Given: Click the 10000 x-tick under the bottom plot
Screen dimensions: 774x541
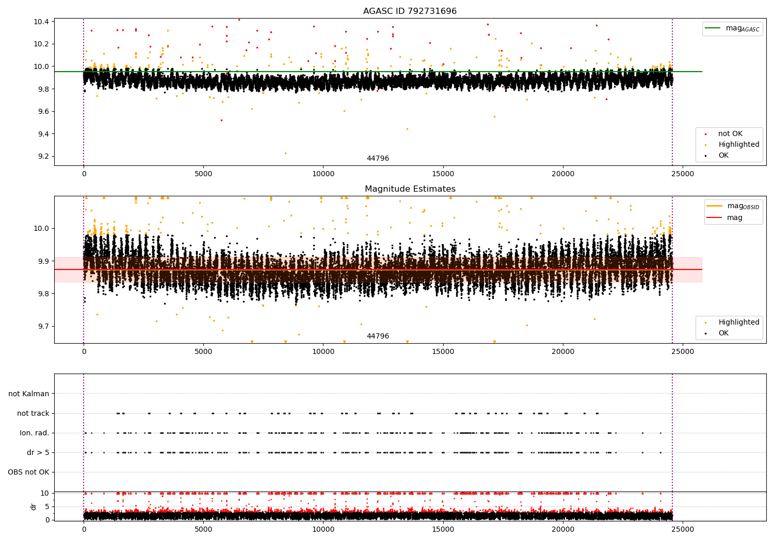Looking at the screenshot, I should point(323,530).
